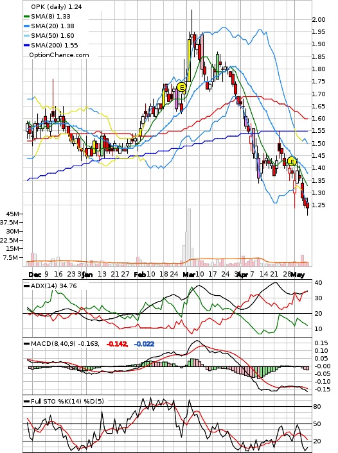Open the OptionChance.com watermark link
The image size is (338, 453).
coord(59,55)
